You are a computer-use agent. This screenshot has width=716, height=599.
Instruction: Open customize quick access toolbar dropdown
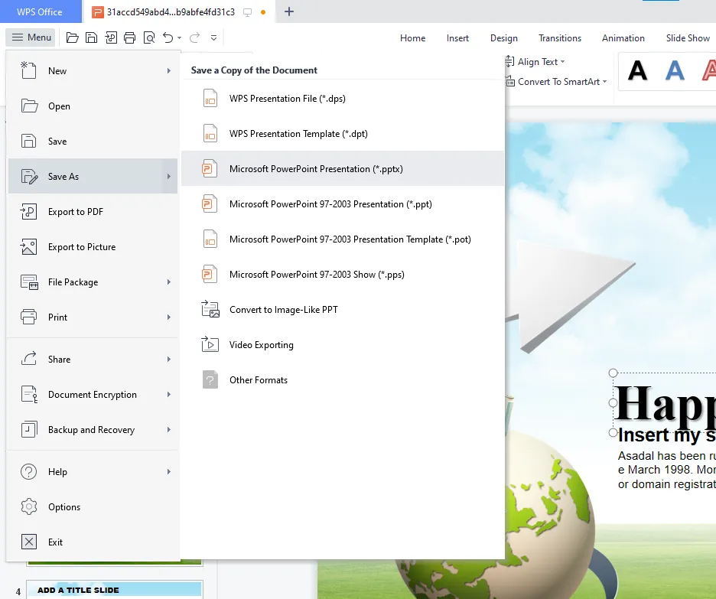[213, 37]
